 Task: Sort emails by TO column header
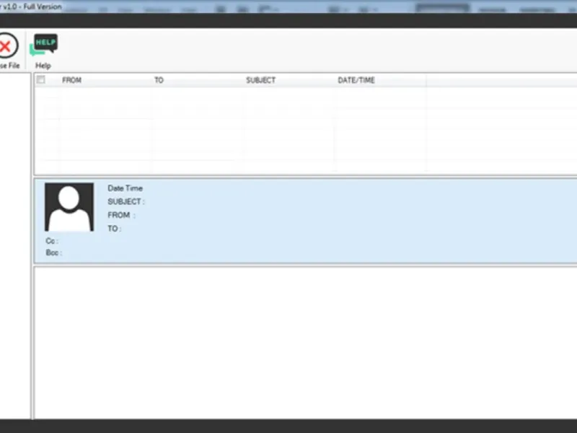pos(159,80)
